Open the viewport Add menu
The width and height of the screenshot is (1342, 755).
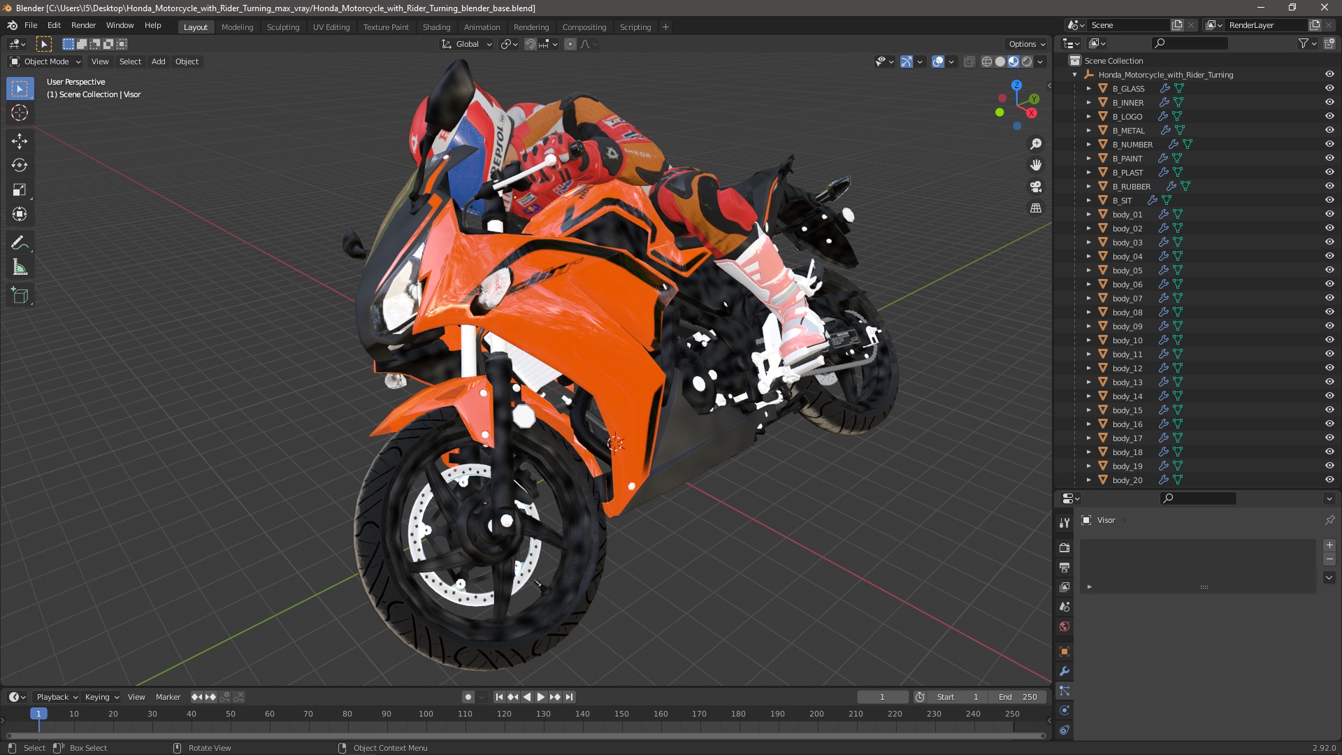(x=159, y=62)
